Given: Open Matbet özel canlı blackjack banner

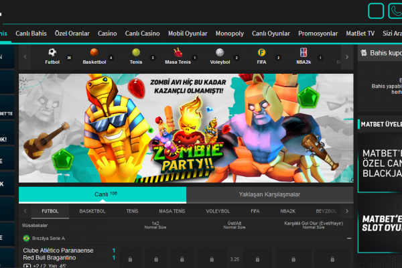Looking at the screenshot, I should [380, 163].
